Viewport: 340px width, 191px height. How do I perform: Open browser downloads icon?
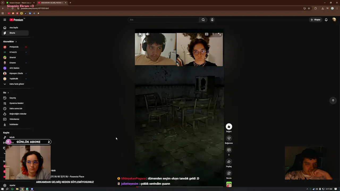tap(323, 8)
